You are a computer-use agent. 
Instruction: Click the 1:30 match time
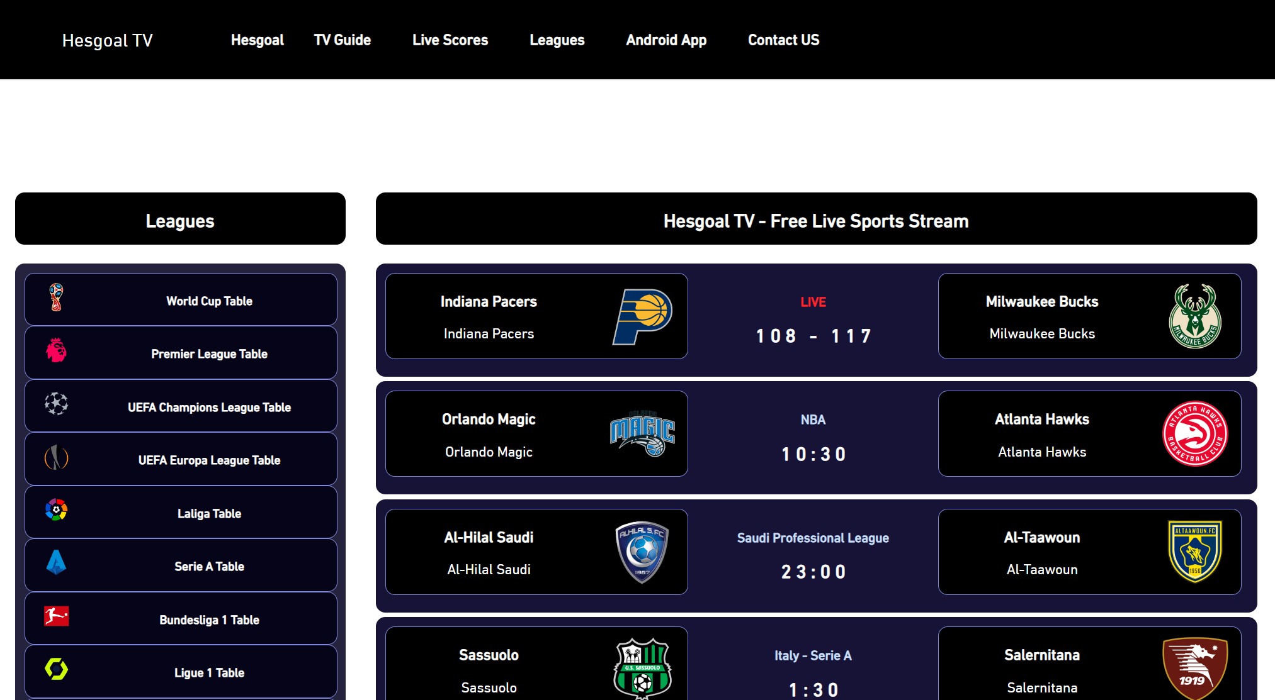(813, 690)
